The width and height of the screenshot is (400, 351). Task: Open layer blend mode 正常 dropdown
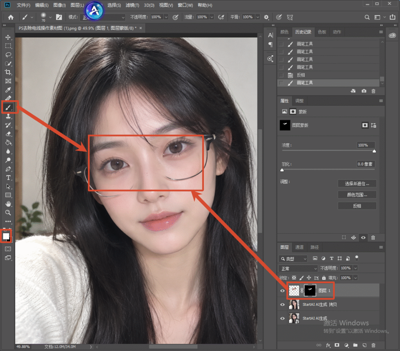pos(298,268)
